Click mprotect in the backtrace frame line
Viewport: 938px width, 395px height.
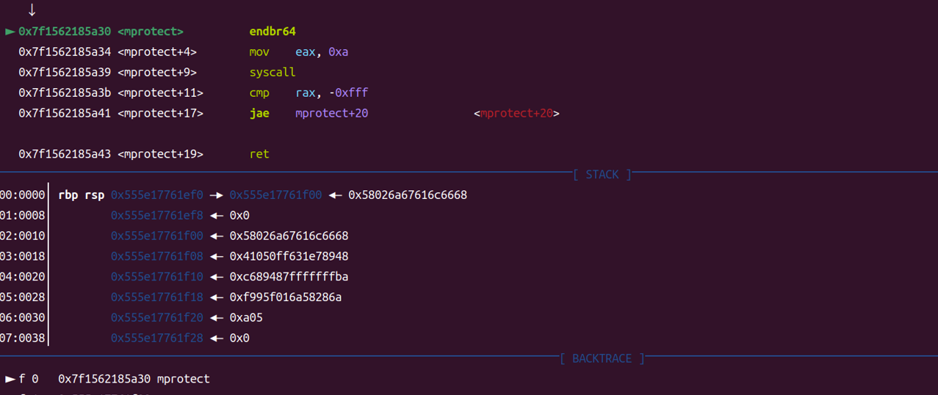183,379
